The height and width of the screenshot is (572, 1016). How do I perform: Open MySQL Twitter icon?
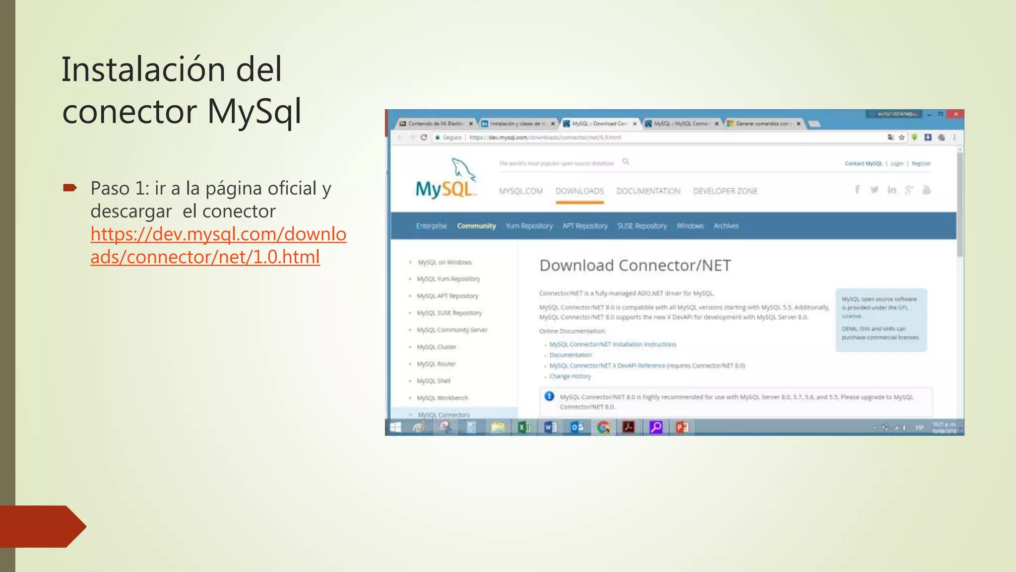click(x=874, y=190)
